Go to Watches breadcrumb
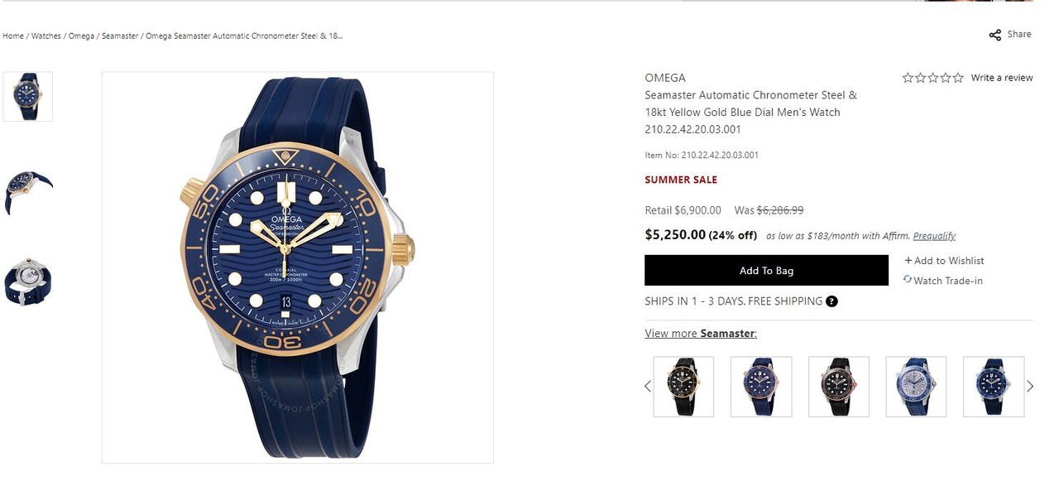The width and height of the screenshot is (1059, 481). click(46, 36)
